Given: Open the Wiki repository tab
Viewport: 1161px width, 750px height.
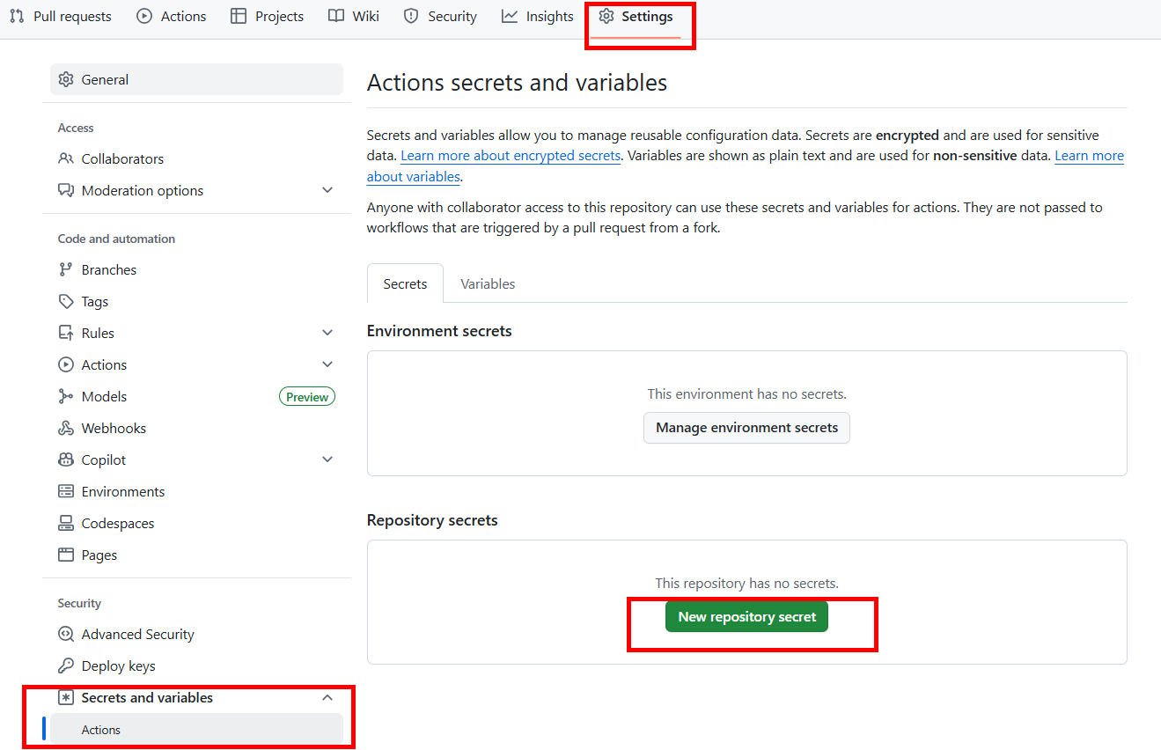Looking at the screenshot, I should point(354,16).
